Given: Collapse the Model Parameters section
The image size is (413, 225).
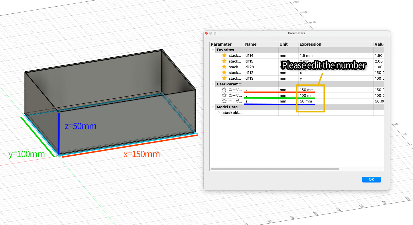Looking at the screenshot, I should pyautogui.click(x=213, y=107).
